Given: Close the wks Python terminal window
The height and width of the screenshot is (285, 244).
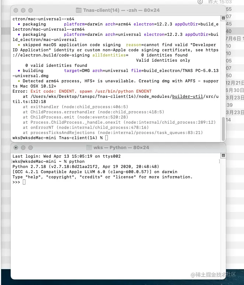Looking at the screenshot, I should 16,148.
